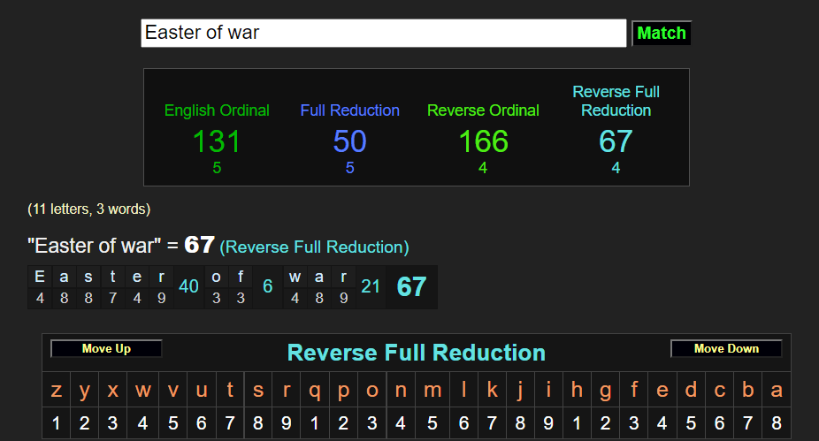
Task: Click the phrase input field
Action: click(x=383, y=34)
